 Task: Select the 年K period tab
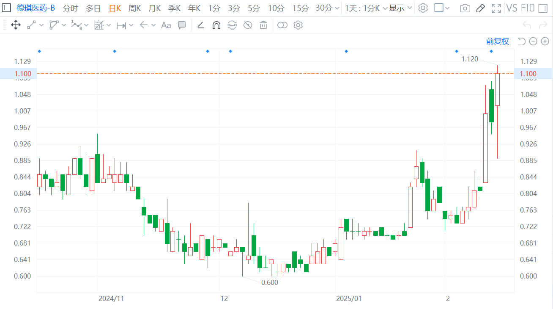point(194,8)
